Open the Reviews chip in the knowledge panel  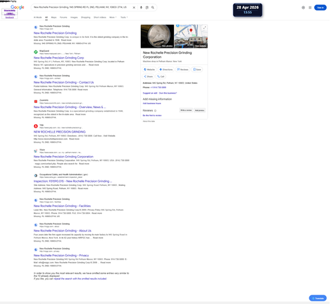click(x=183, y=70)
